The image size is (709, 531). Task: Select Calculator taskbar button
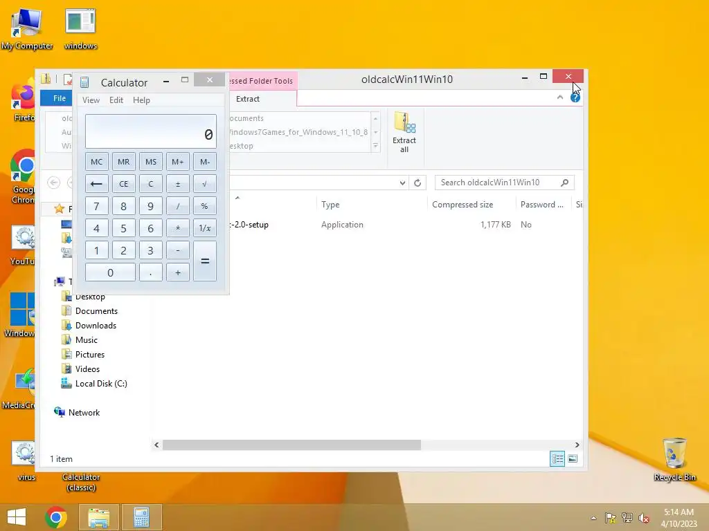(x=141, y=517)
